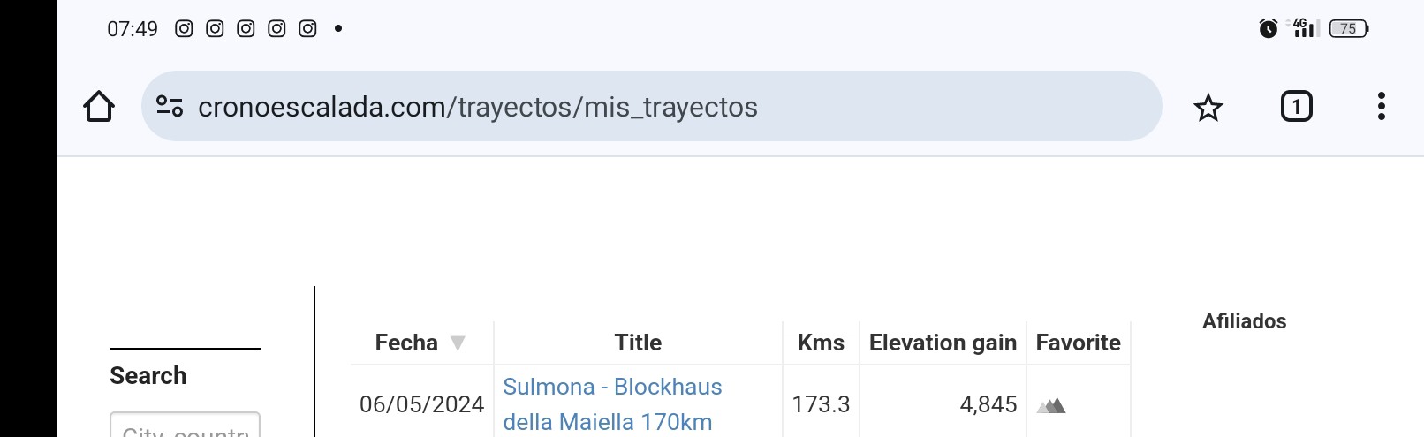Focus the City, country search field
This screenshot has height=437, width=1424.
tap(185, 425)
